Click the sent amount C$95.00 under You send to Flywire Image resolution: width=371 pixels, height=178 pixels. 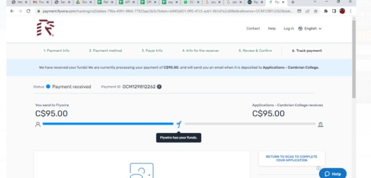click(x=52, y=114)
